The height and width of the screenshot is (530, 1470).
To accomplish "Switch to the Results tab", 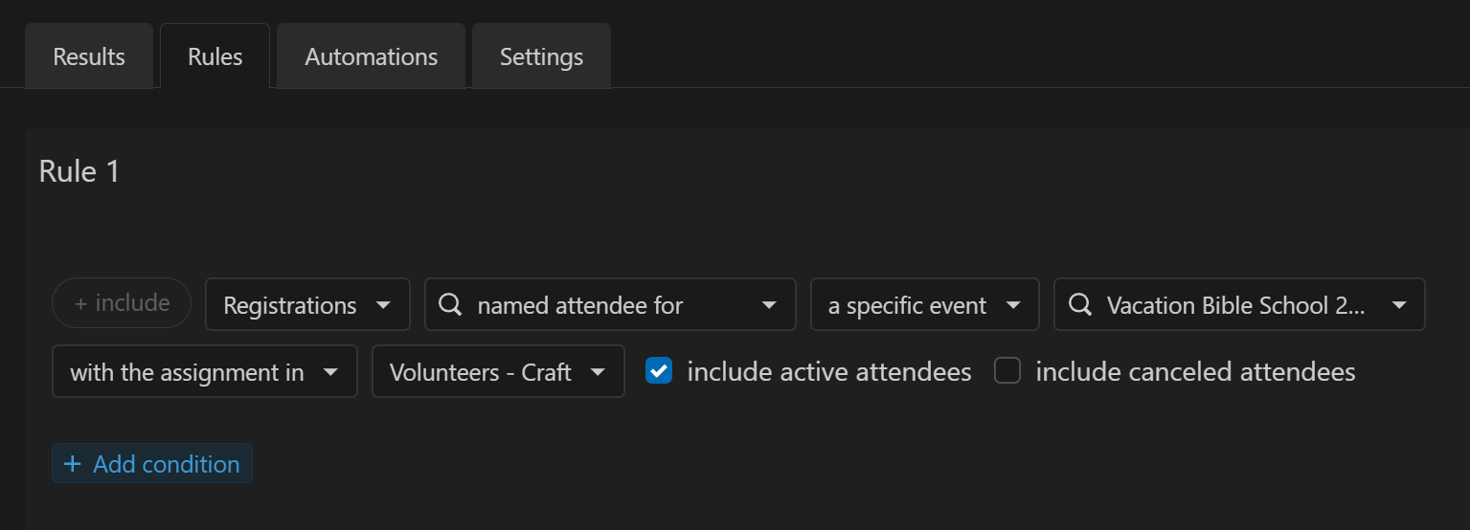I will 89,56.
